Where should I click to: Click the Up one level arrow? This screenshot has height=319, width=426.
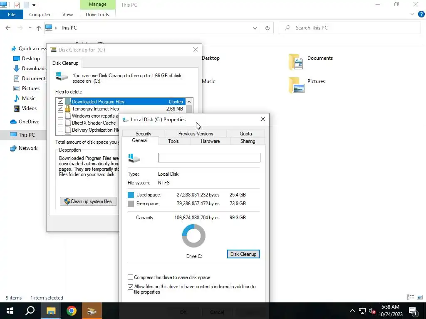click(x=39, y=28)
